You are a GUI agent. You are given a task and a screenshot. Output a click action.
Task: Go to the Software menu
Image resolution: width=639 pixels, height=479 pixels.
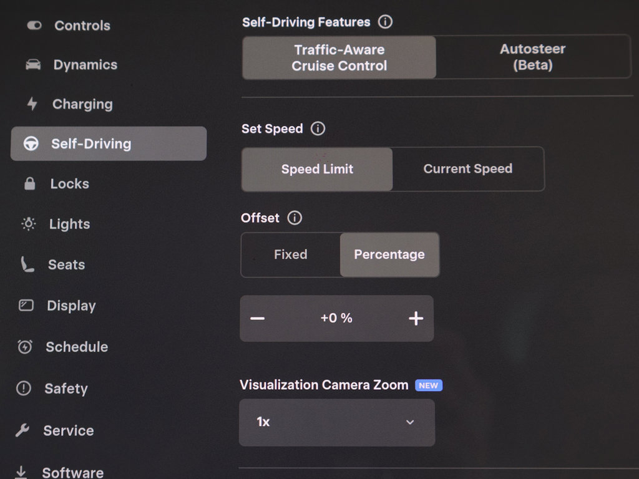[72, 473]
